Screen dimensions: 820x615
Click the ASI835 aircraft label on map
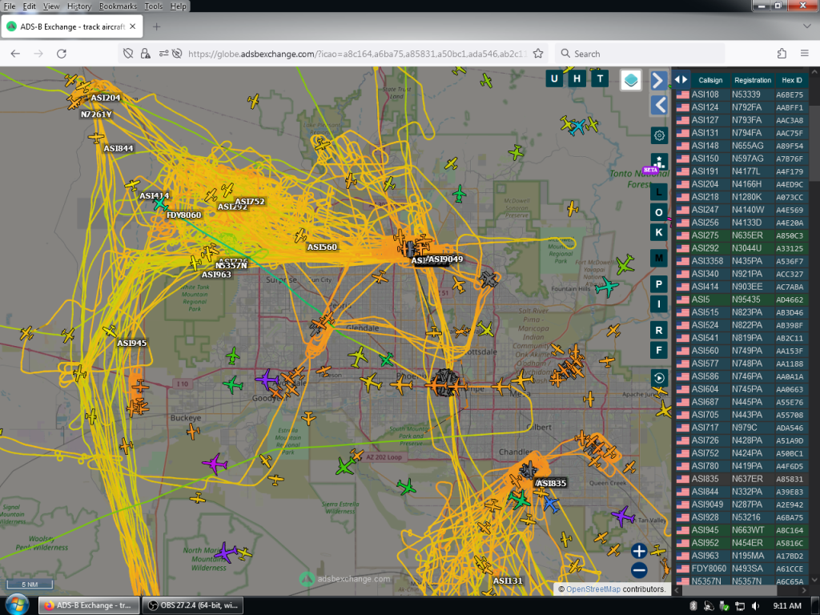551,483
